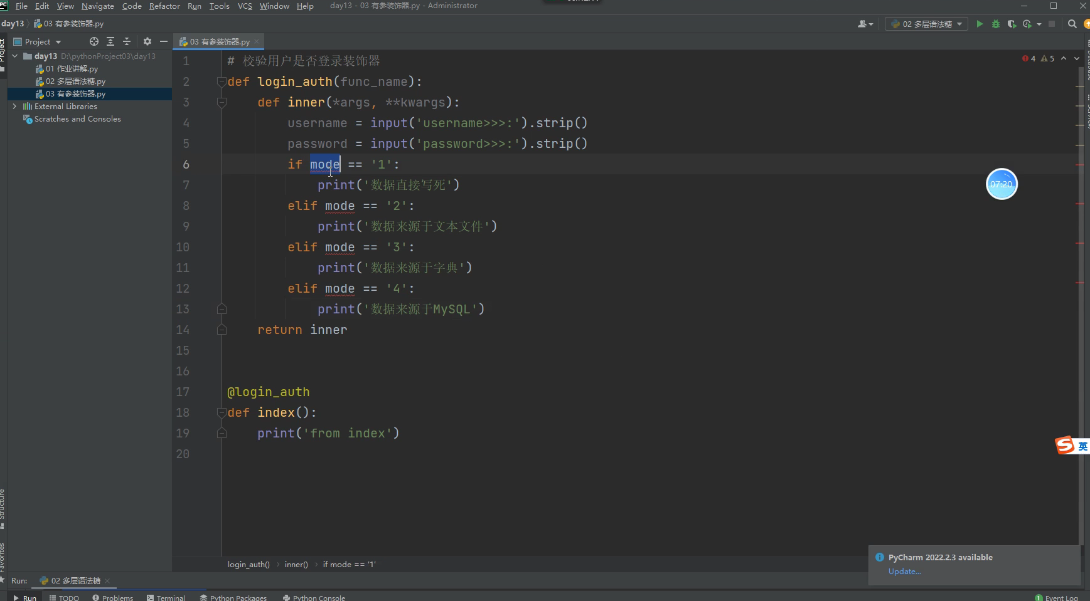Click the day13 breadcrumb in navigation bar

click(13, 24)
